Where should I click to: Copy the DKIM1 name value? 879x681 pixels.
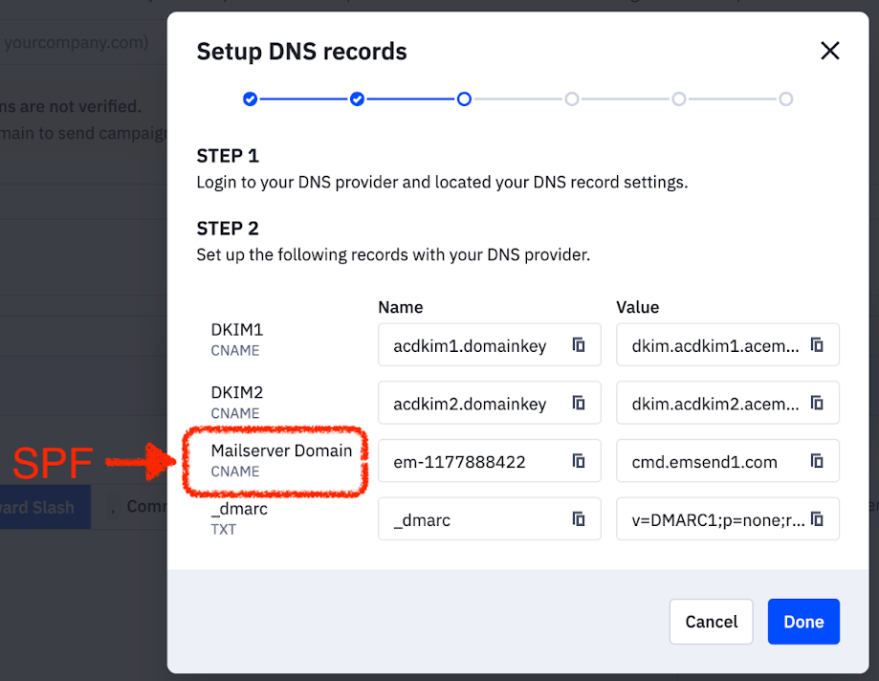(x=579, y=344)
